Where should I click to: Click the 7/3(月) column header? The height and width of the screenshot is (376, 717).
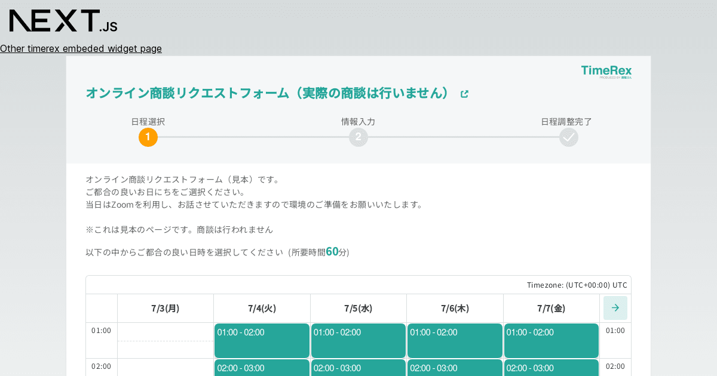[166, 308]
